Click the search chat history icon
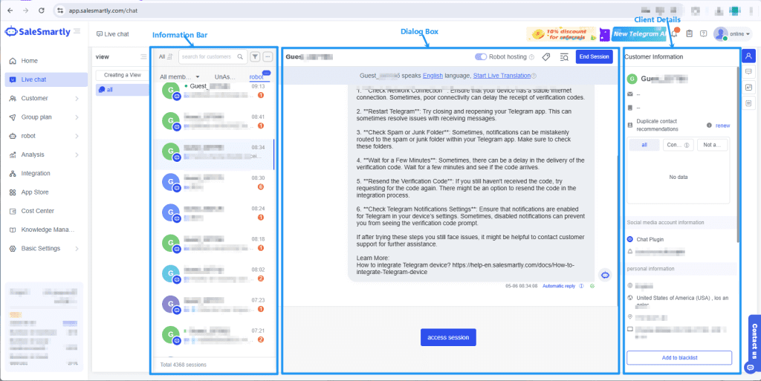 [x=563, y=56]
